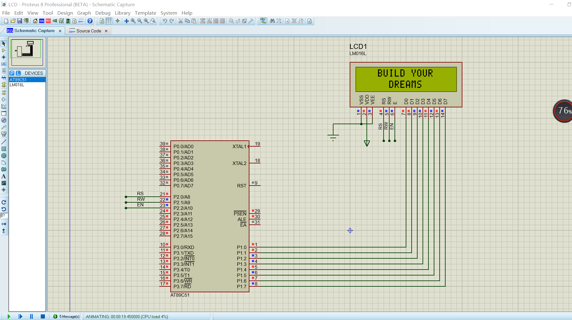The height and width of the screenshot is (320, 572).
Task: Click the Zoom In magnifier icon
Action: click(x=133, y=21)
